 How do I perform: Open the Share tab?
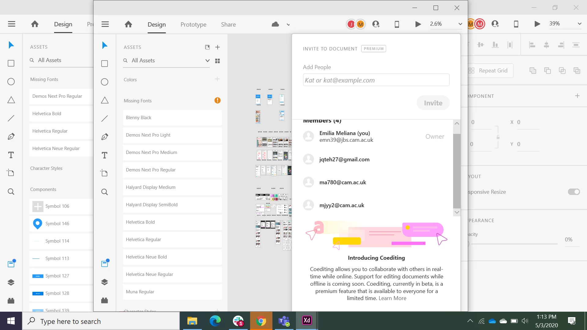tap(228, 24)
